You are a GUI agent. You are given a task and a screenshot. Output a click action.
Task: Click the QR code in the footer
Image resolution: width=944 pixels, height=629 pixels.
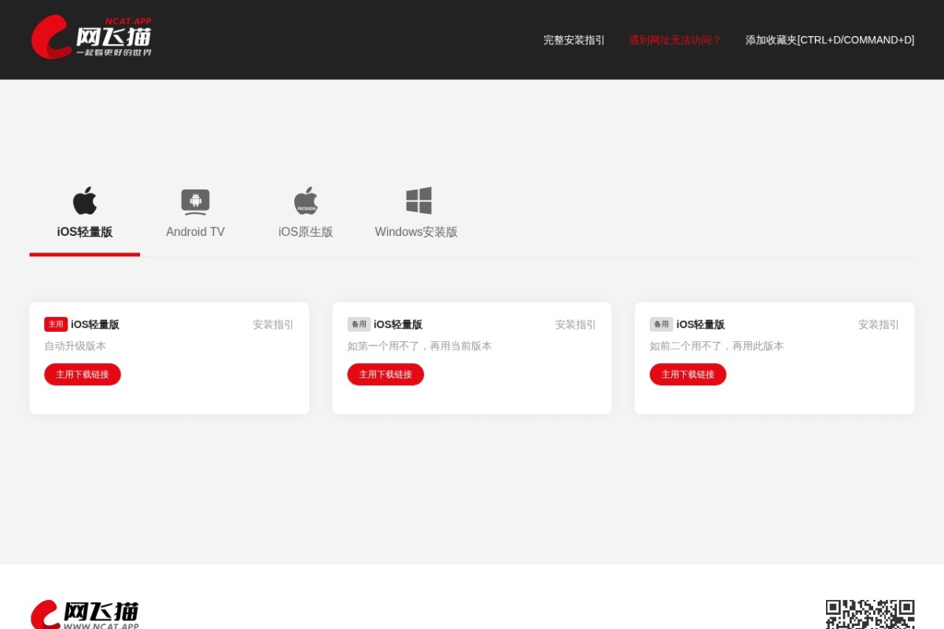(870, 614)
